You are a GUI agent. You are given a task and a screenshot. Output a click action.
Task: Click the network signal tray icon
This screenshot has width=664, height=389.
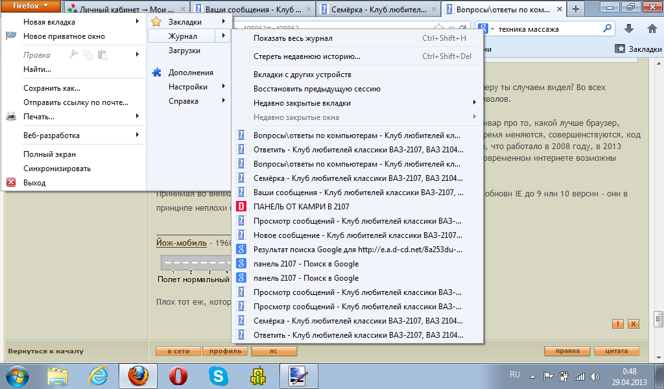pos(579,376)
